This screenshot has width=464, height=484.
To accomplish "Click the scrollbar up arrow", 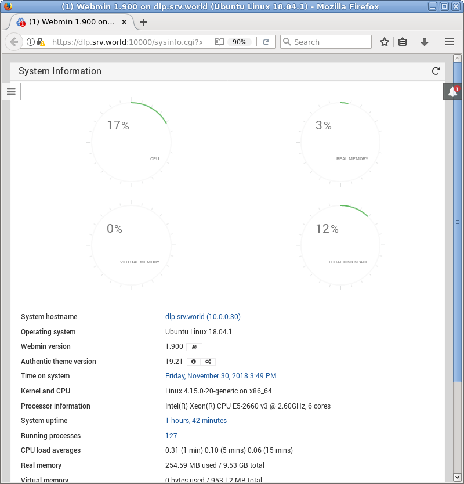I will [457, 58].
